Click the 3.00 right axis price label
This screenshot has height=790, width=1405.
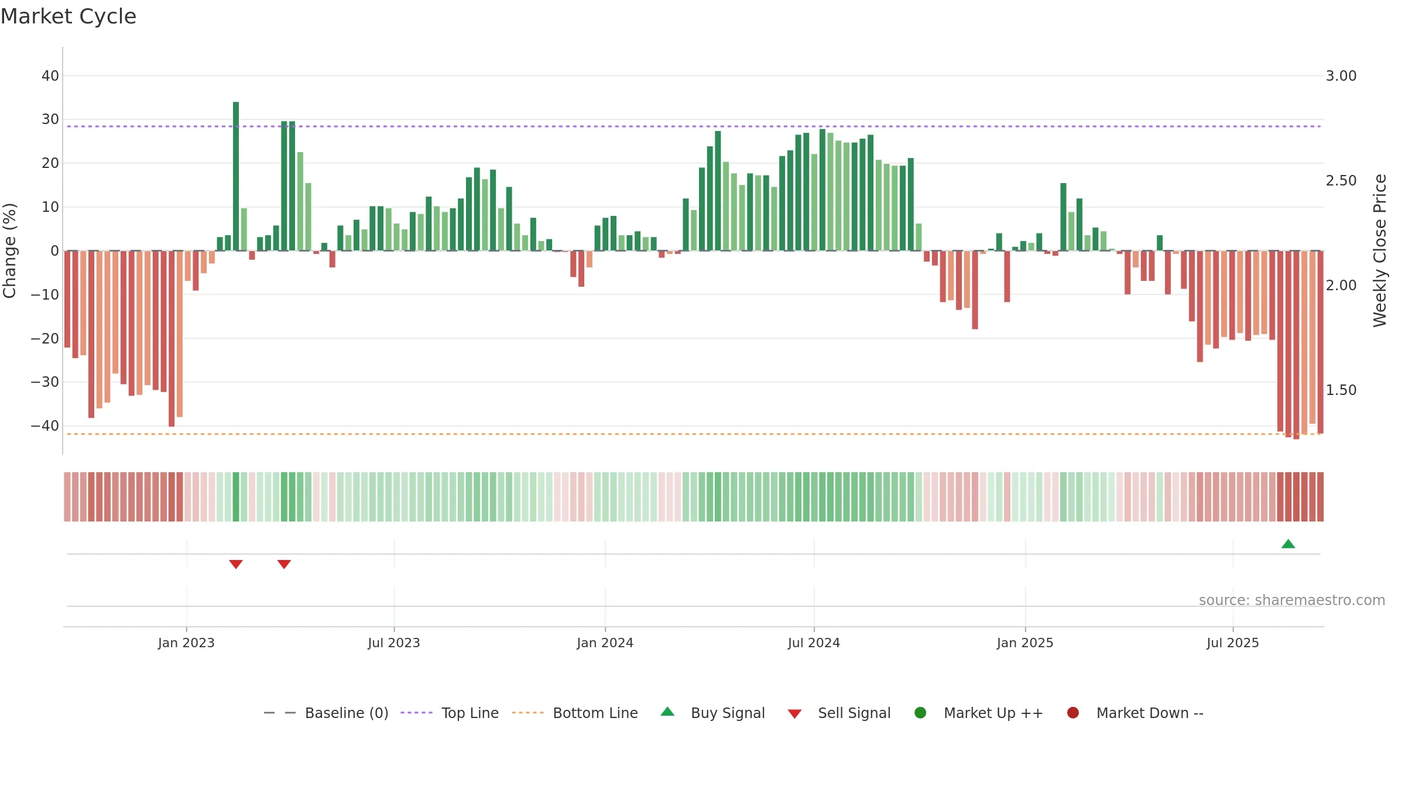(1341, 76)
